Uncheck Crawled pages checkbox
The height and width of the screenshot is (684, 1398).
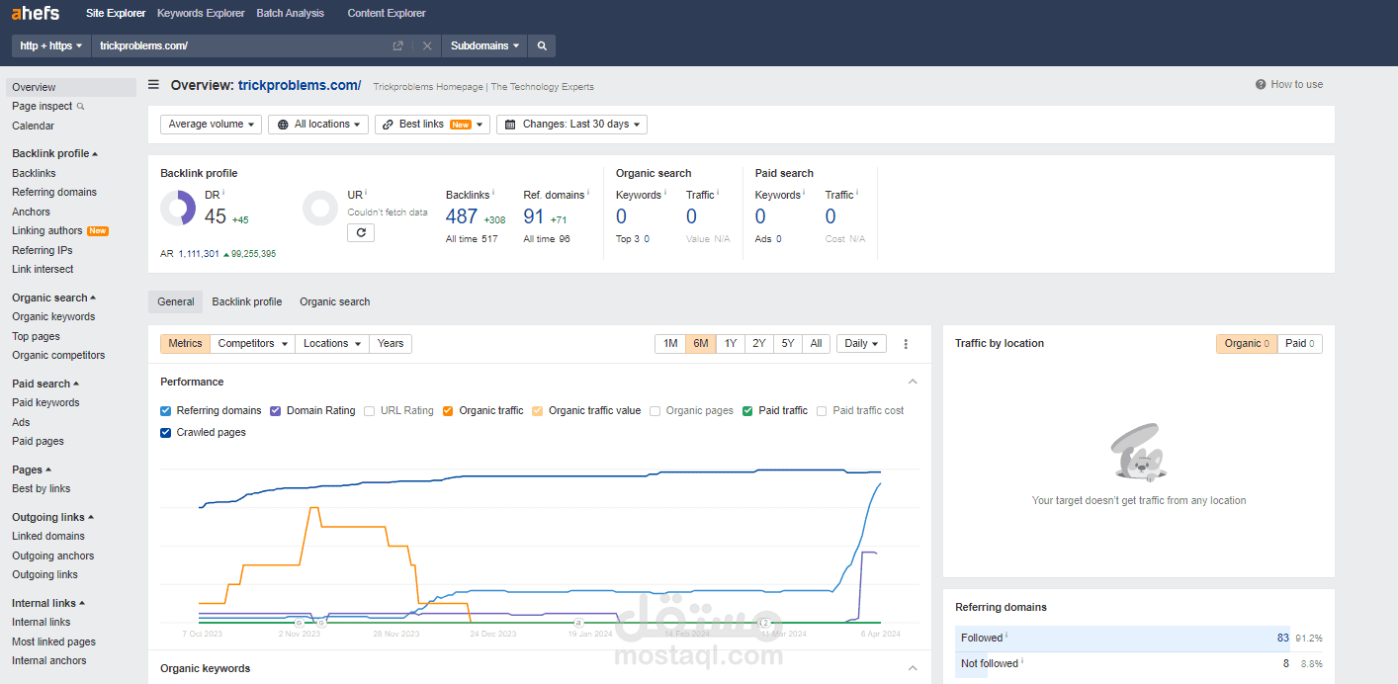pos(166,432)
